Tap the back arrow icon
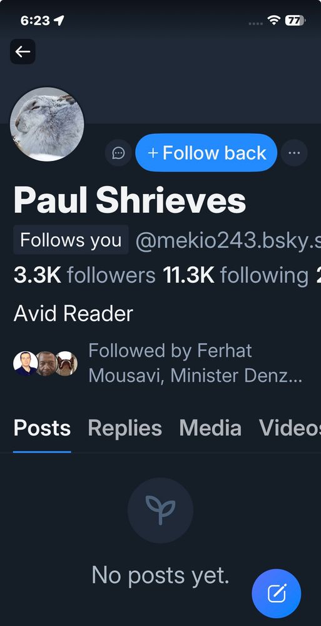321x626 pixels. [x=23, y=51]
